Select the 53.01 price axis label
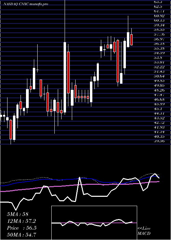Viewport: 171px width, 240px height. (159, 62)
